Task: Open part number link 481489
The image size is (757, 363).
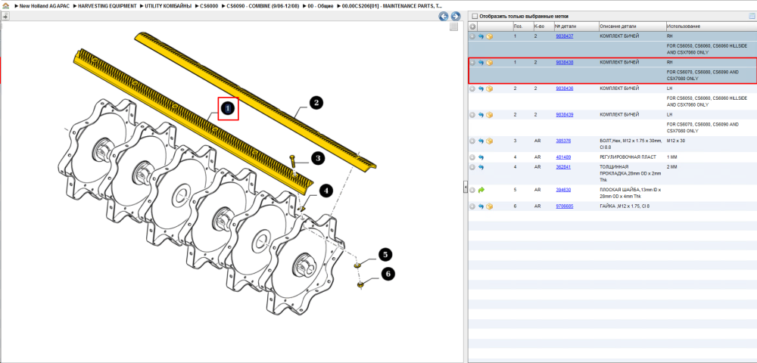Action: 563,157
